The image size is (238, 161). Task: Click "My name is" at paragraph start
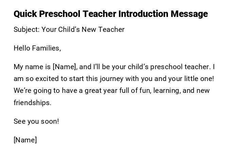32,67
